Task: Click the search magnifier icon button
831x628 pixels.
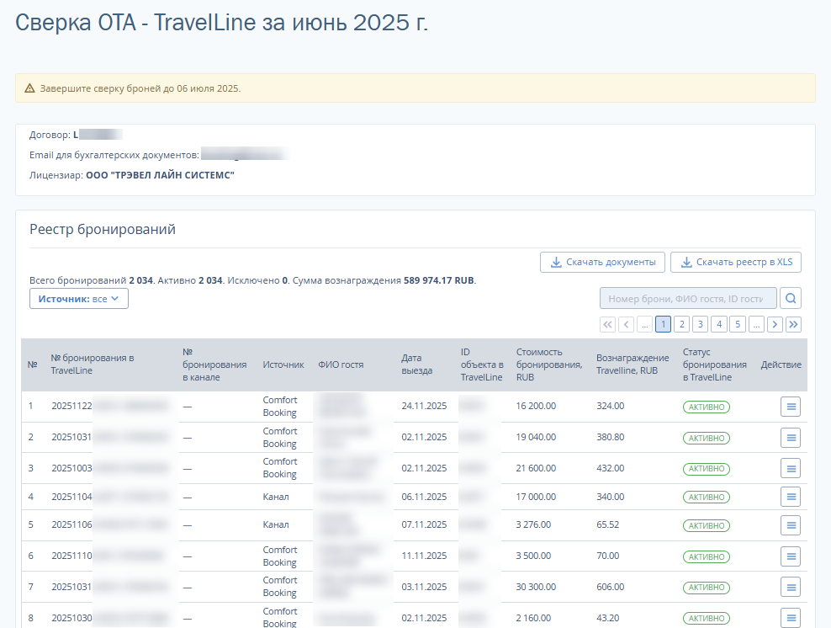Action: 791,298
